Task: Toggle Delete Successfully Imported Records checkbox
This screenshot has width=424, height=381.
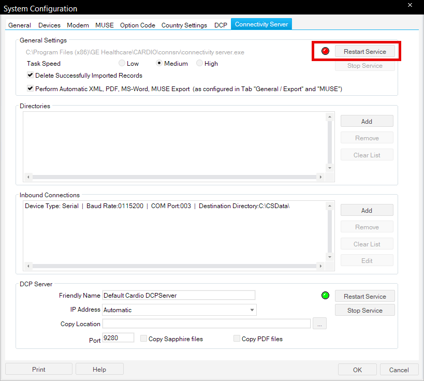Action: pyautogui.click(x=31, y=76)
